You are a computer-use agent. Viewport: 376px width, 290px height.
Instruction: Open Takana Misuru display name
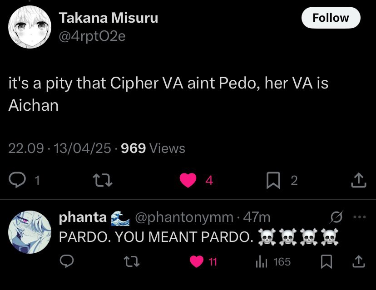click(x=109, y=18)
